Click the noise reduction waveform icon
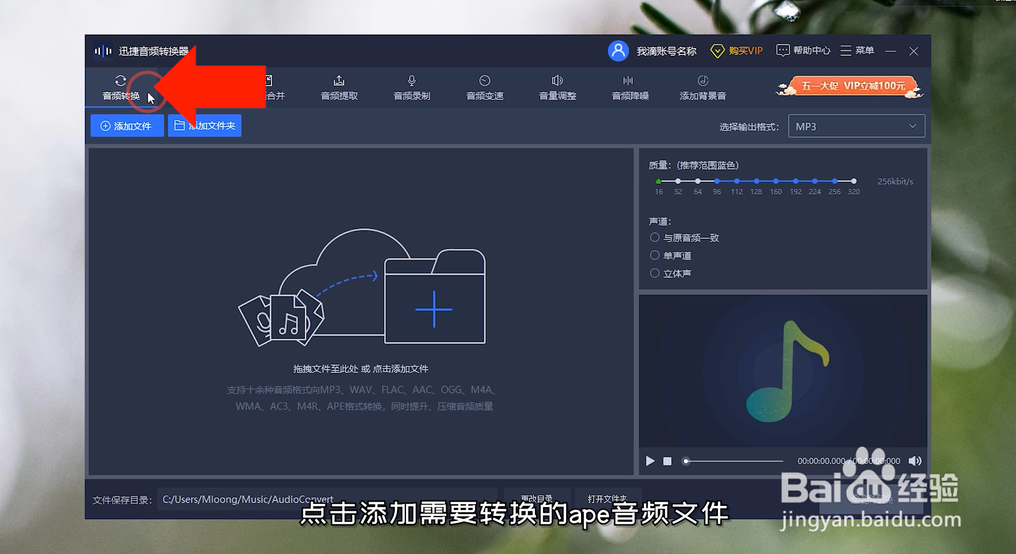 click(x=628, y=80)
